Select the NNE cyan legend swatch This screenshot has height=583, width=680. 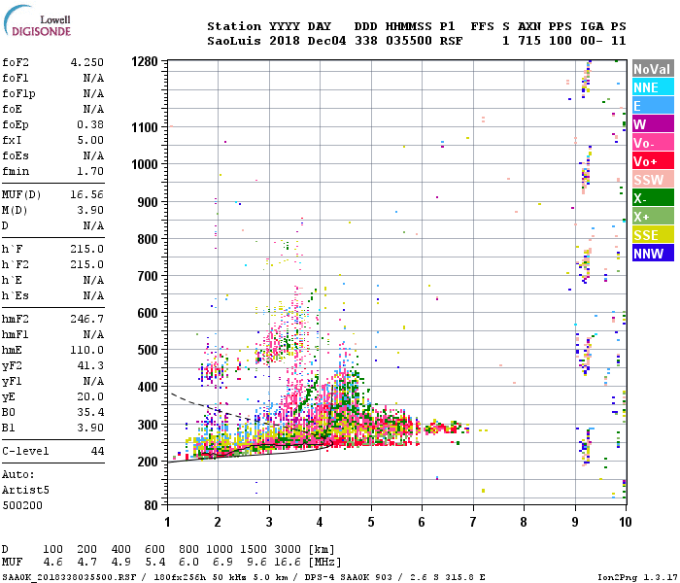point(653,87)
